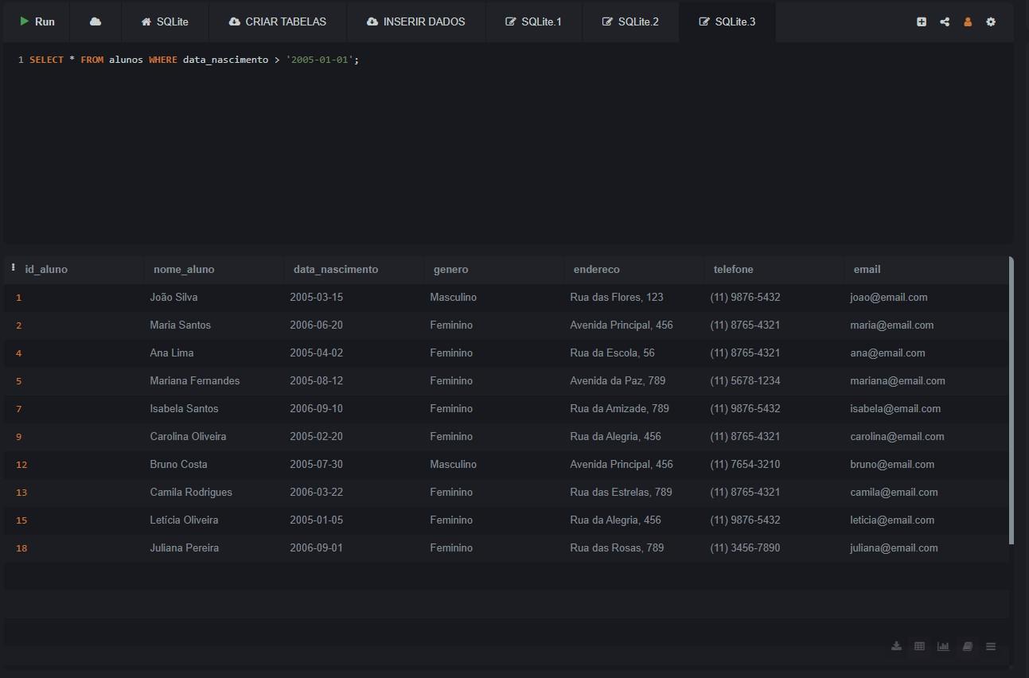Click the cloud save icon

pos(95,21)
